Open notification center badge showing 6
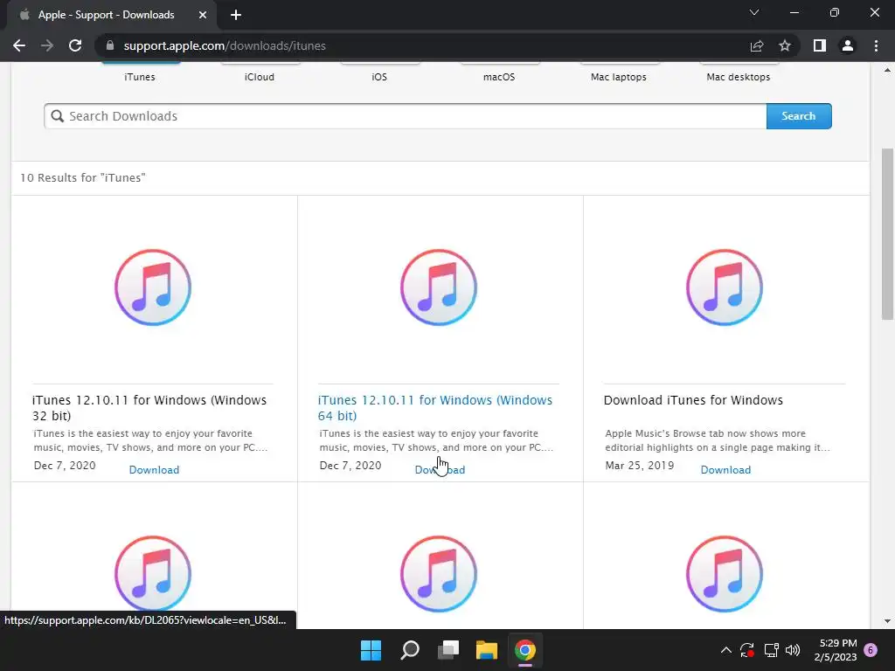This screenshot has width=895, height=671. (x=871, y=650)
